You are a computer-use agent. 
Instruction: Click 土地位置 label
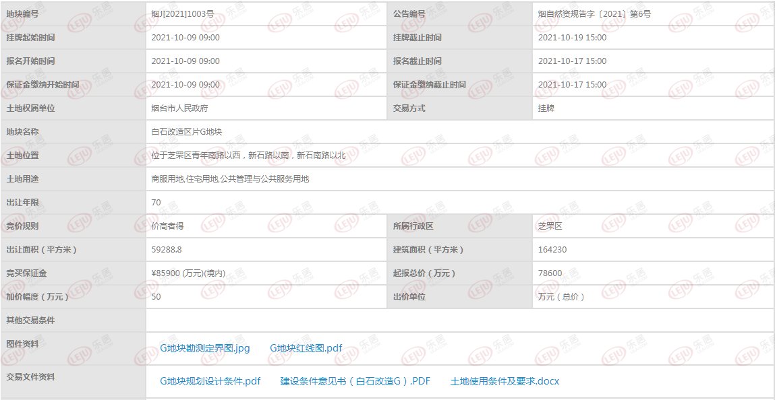pos(22,156)
